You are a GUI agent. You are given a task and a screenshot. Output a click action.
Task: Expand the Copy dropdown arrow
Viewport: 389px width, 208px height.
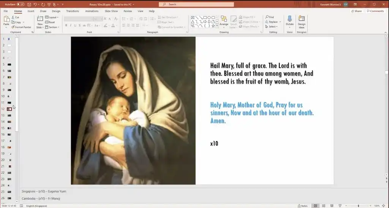(x=24, y=22)
